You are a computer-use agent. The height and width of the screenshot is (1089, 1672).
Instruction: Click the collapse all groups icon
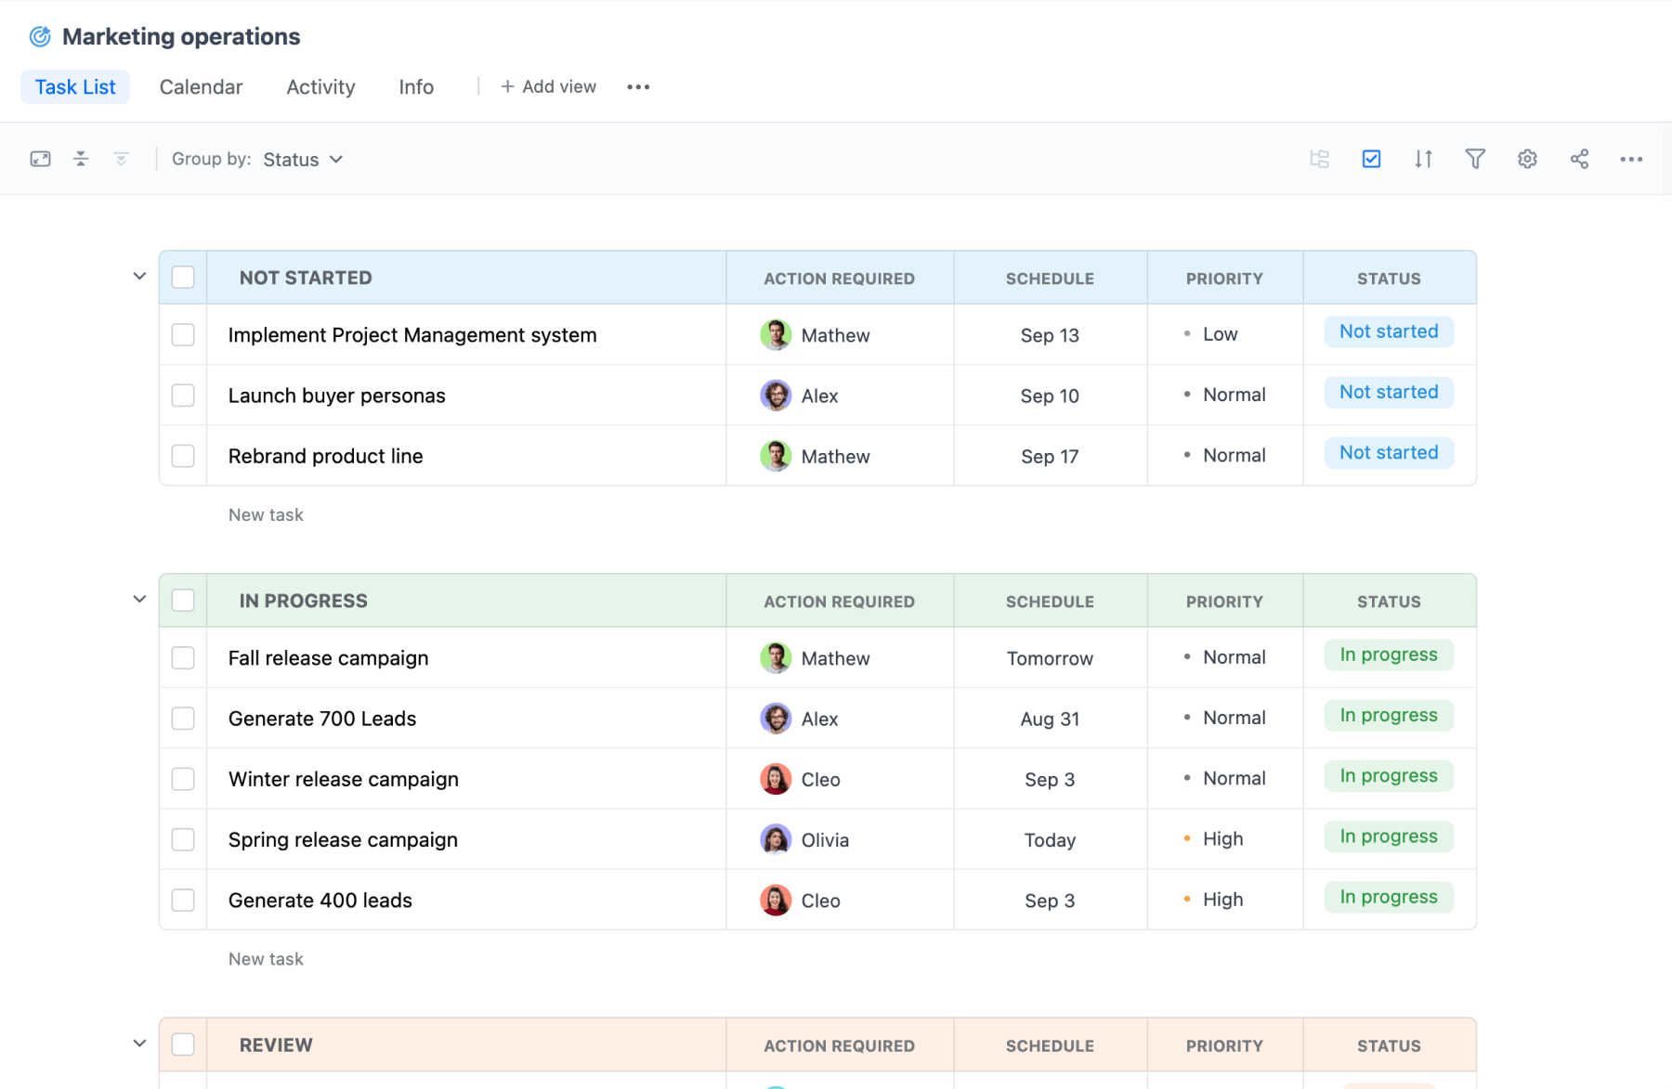(81, 159)
